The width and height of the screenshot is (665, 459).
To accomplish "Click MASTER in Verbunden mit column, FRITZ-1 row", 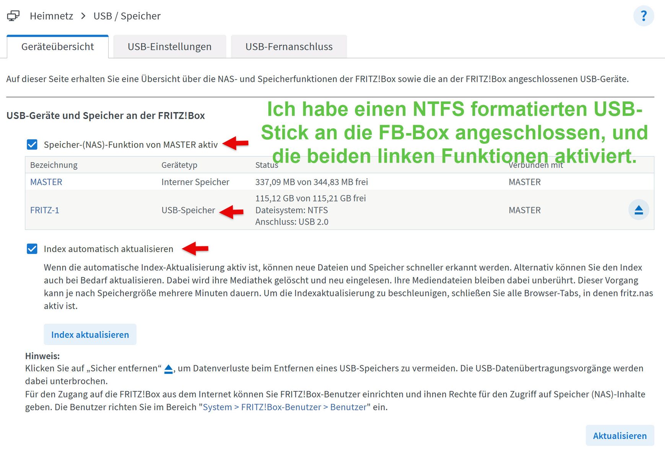I will tap(525, 210).
